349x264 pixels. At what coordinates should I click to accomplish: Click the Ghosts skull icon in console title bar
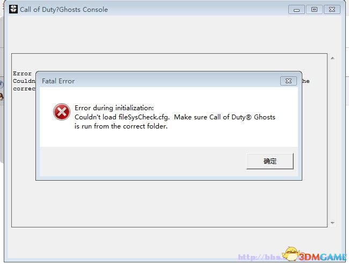coord(13,9)
